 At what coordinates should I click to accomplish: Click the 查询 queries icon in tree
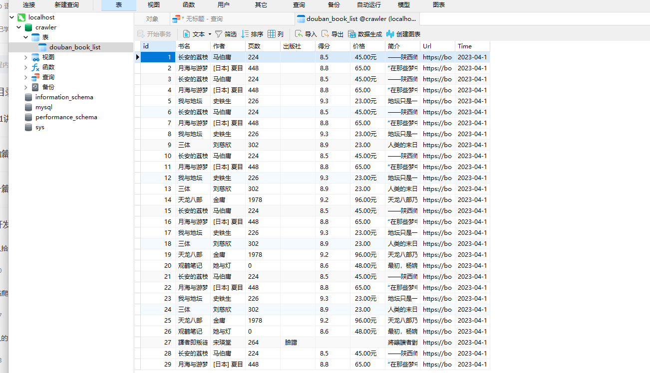click(35, 77)
